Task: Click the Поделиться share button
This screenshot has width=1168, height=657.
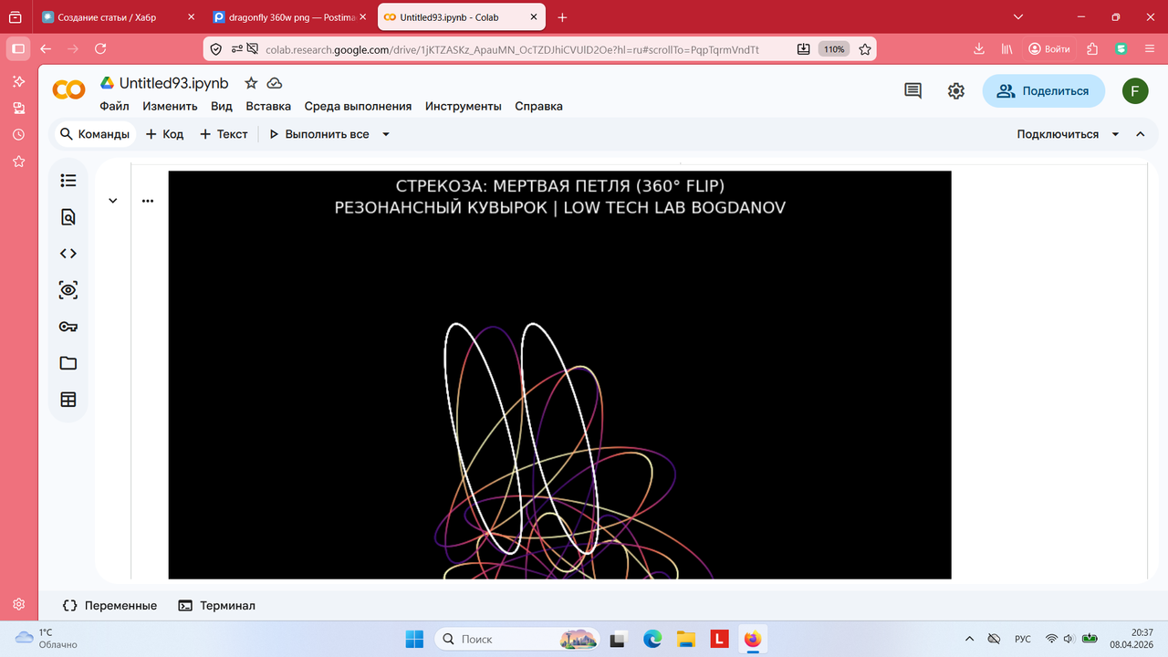Action: (x=1043, y=91)
